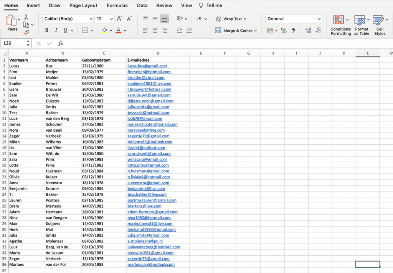Viewport: 393px width, 273px height.
Task: Click the marloes.pol@outlook.com hyperlink
Action: coord(151,265)
